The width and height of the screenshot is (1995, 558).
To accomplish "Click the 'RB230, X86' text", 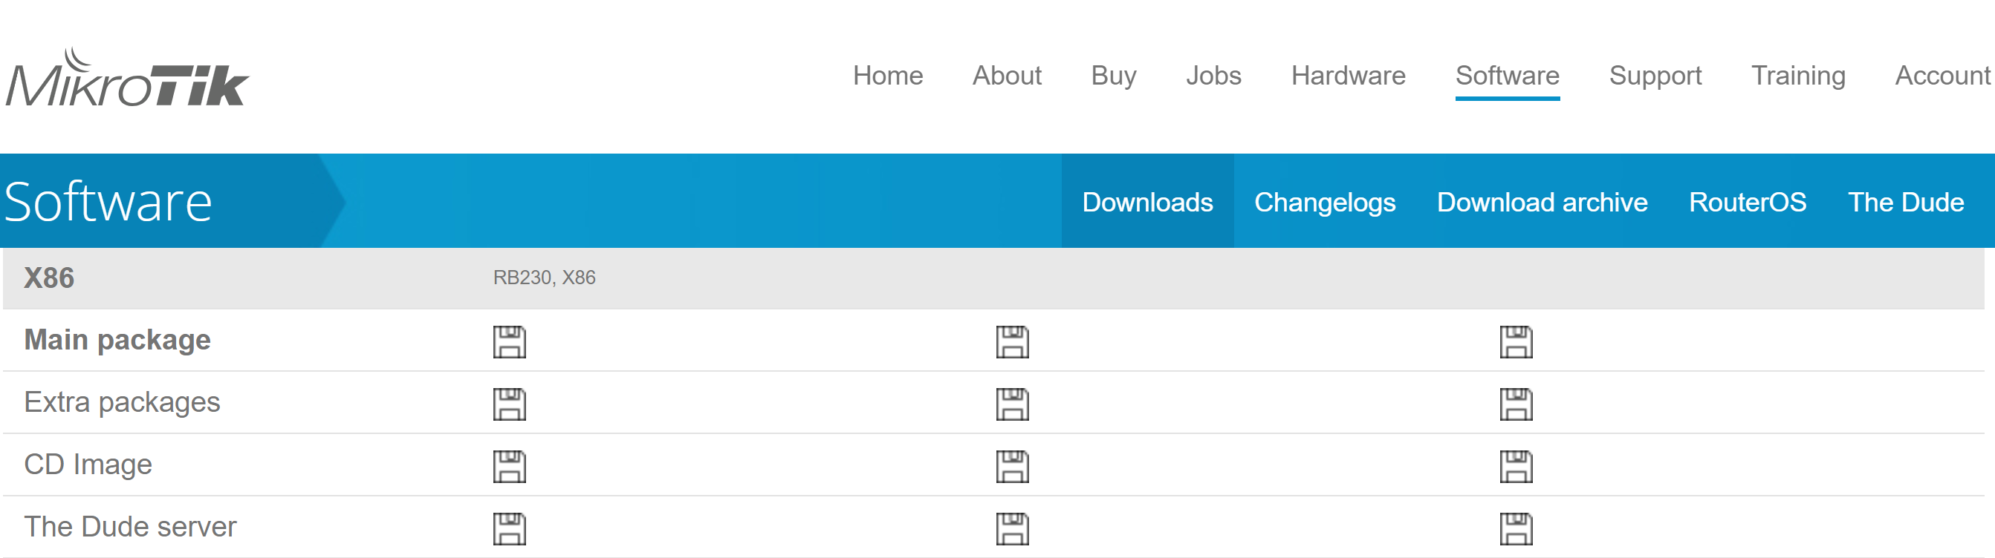I will (545, 277).
